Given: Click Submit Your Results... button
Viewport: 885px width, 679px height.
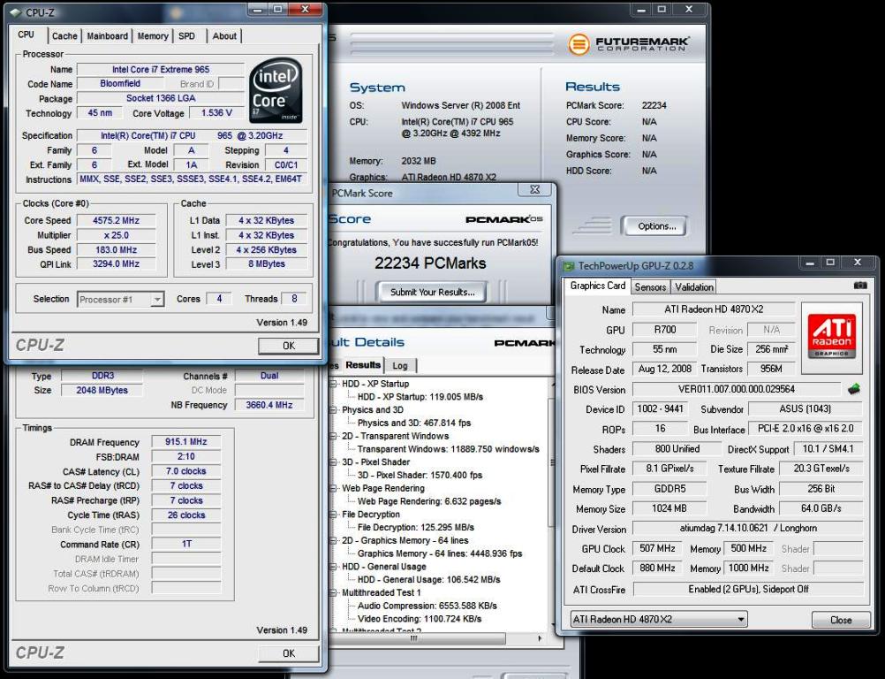Looking at the screenshot, I should pos(432,292).
